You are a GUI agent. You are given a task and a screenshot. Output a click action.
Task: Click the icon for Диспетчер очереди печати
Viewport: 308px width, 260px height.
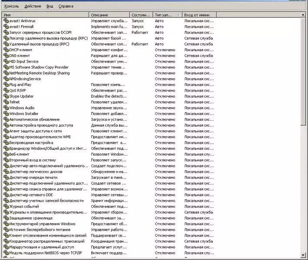[x=6, y=178]
